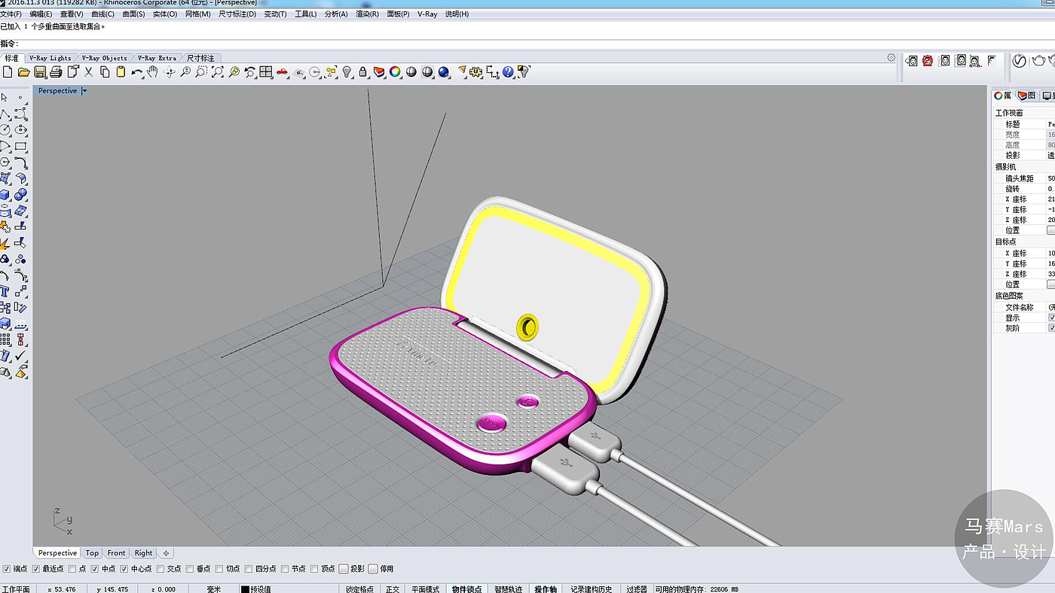Open the four-viewport layout icon
The height and width of the screenshot is (593, 1055).
266,72
